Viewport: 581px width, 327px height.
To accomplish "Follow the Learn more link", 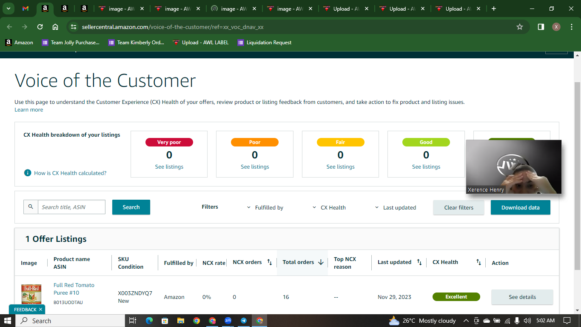I will tap(29, 109).
